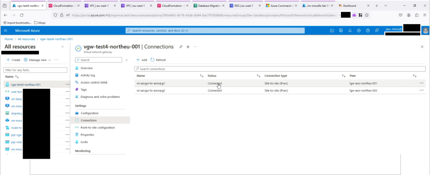Click the help question mark icon
The height and width of the screenshot is (175, 430).
[x=368, y=31]
